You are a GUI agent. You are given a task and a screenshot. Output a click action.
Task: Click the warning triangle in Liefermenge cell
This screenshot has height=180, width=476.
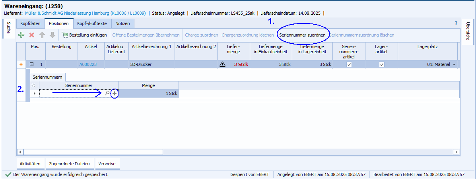coord(223,64)
